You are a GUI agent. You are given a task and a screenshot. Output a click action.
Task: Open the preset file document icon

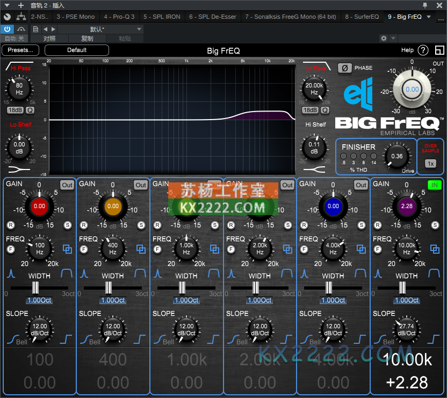35,29
